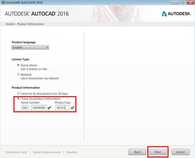This screenshot has width=195, height=158.
Task: Click the Install breadcrumb
Action: (10, 24)
